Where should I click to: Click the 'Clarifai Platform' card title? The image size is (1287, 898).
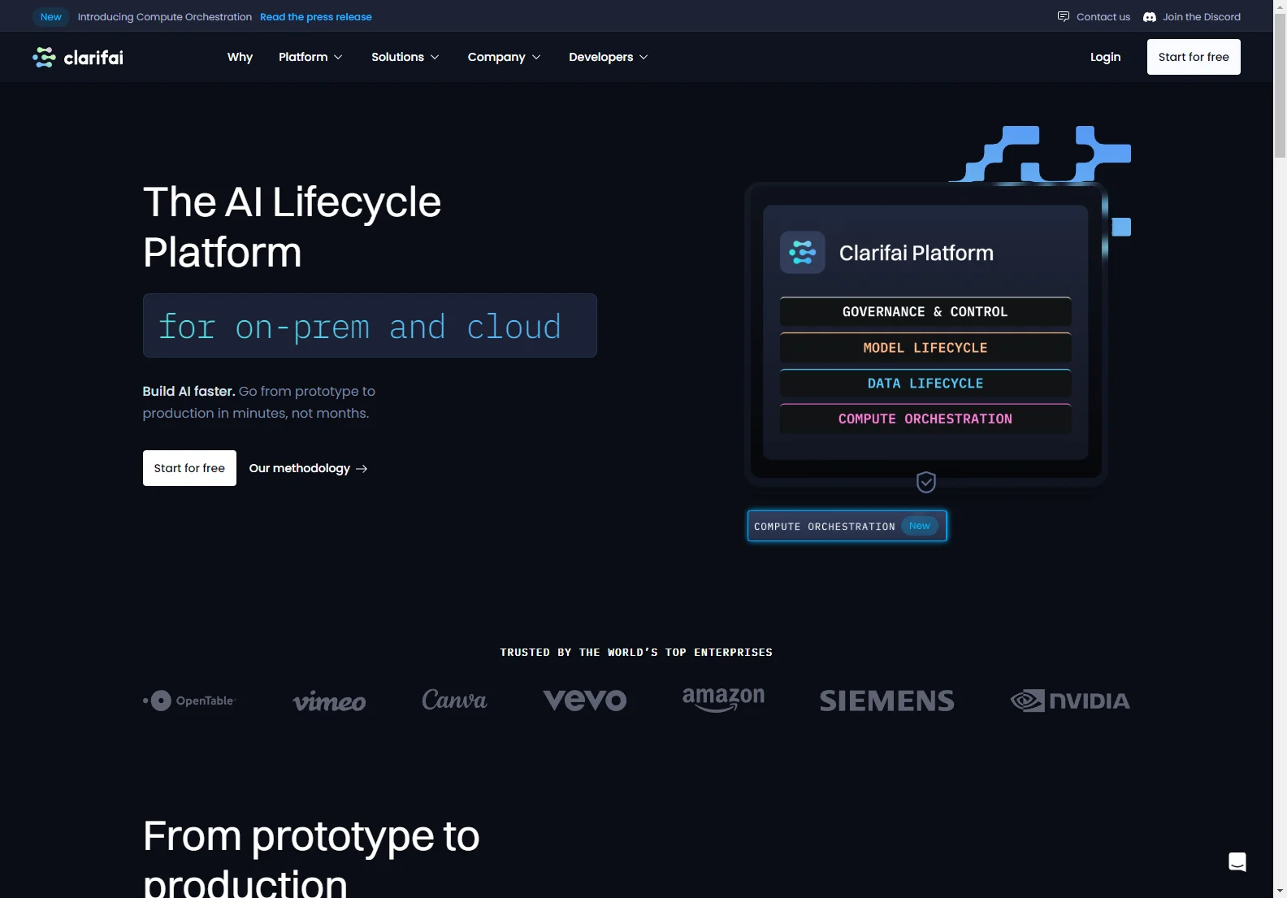pos(916,253)
